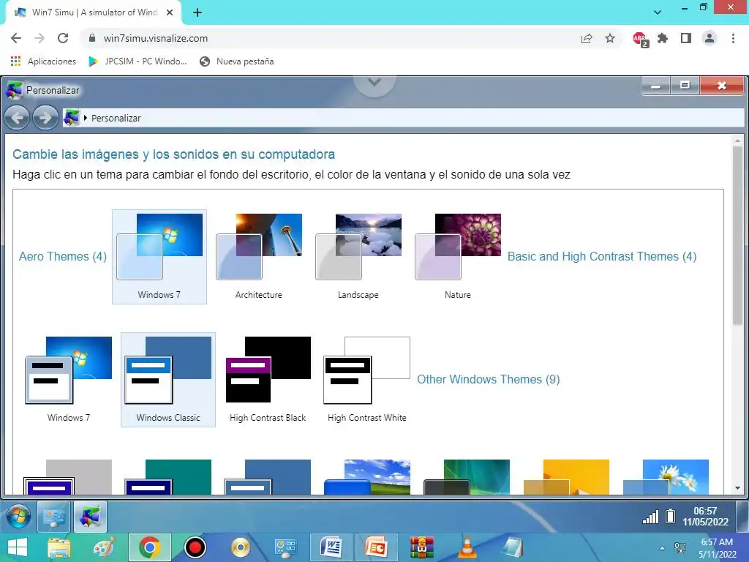Open Word from host taskbar
Image resolution: width=749 pixels, height=562 pixels.
(331, 547)
